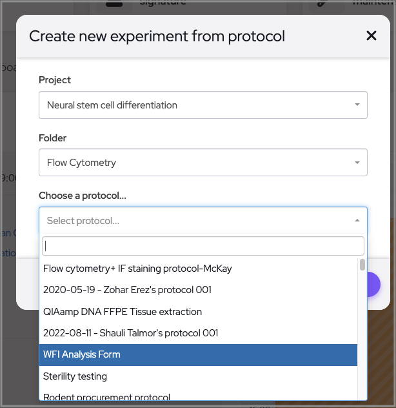This screenshot has width=396, height=408.
Task: Focus the protocol search input box
Action: pyautogui.click(x=203, y=246)
